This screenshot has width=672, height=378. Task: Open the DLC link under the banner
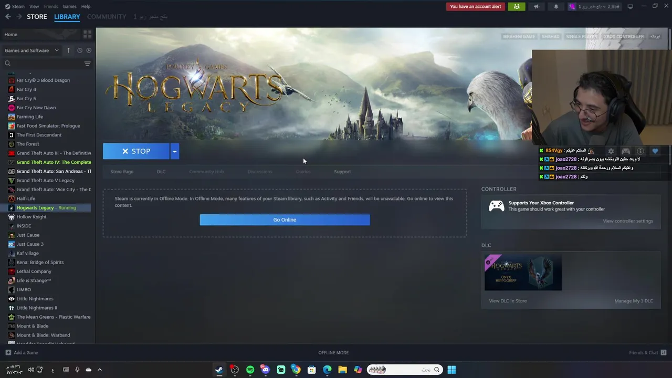pyautogui.click(x=161, y=172)
